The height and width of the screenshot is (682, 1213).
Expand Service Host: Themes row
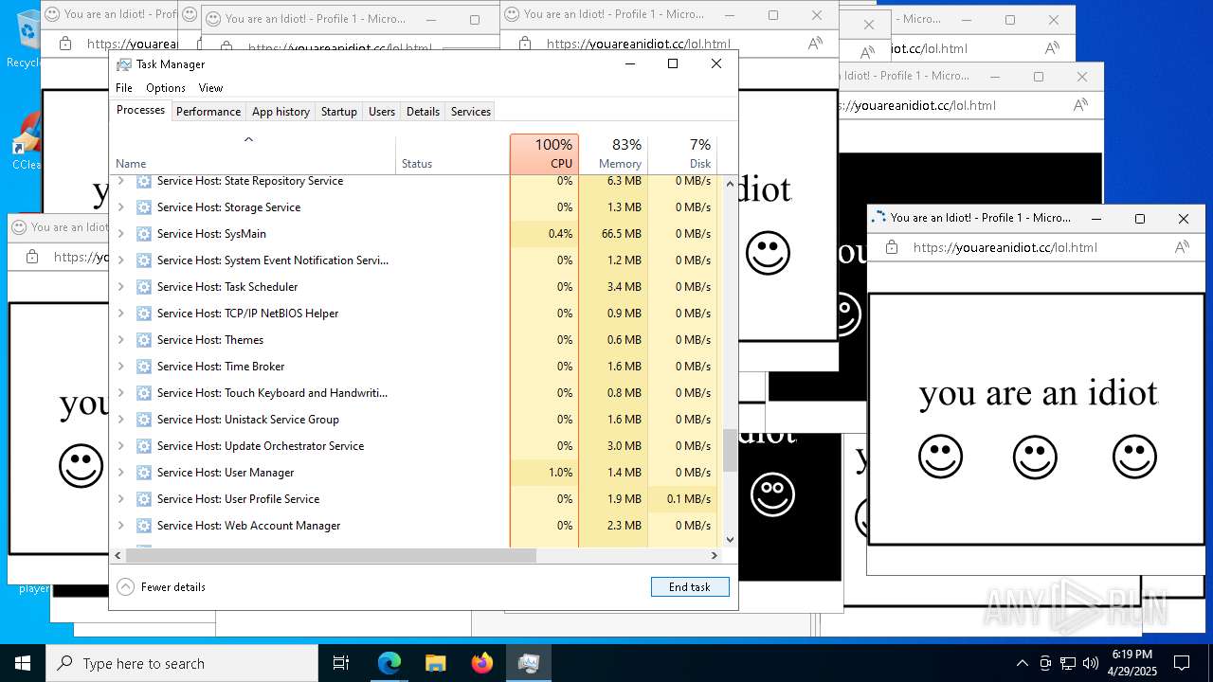point(120,340)
